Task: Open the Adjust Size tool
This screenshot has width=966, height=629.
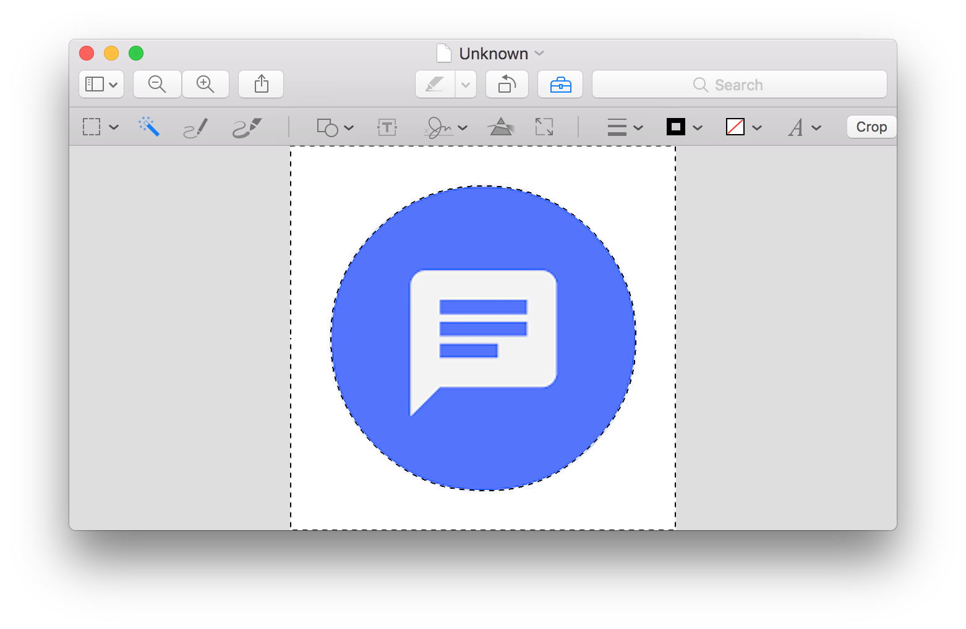Action: click(544, 127)
